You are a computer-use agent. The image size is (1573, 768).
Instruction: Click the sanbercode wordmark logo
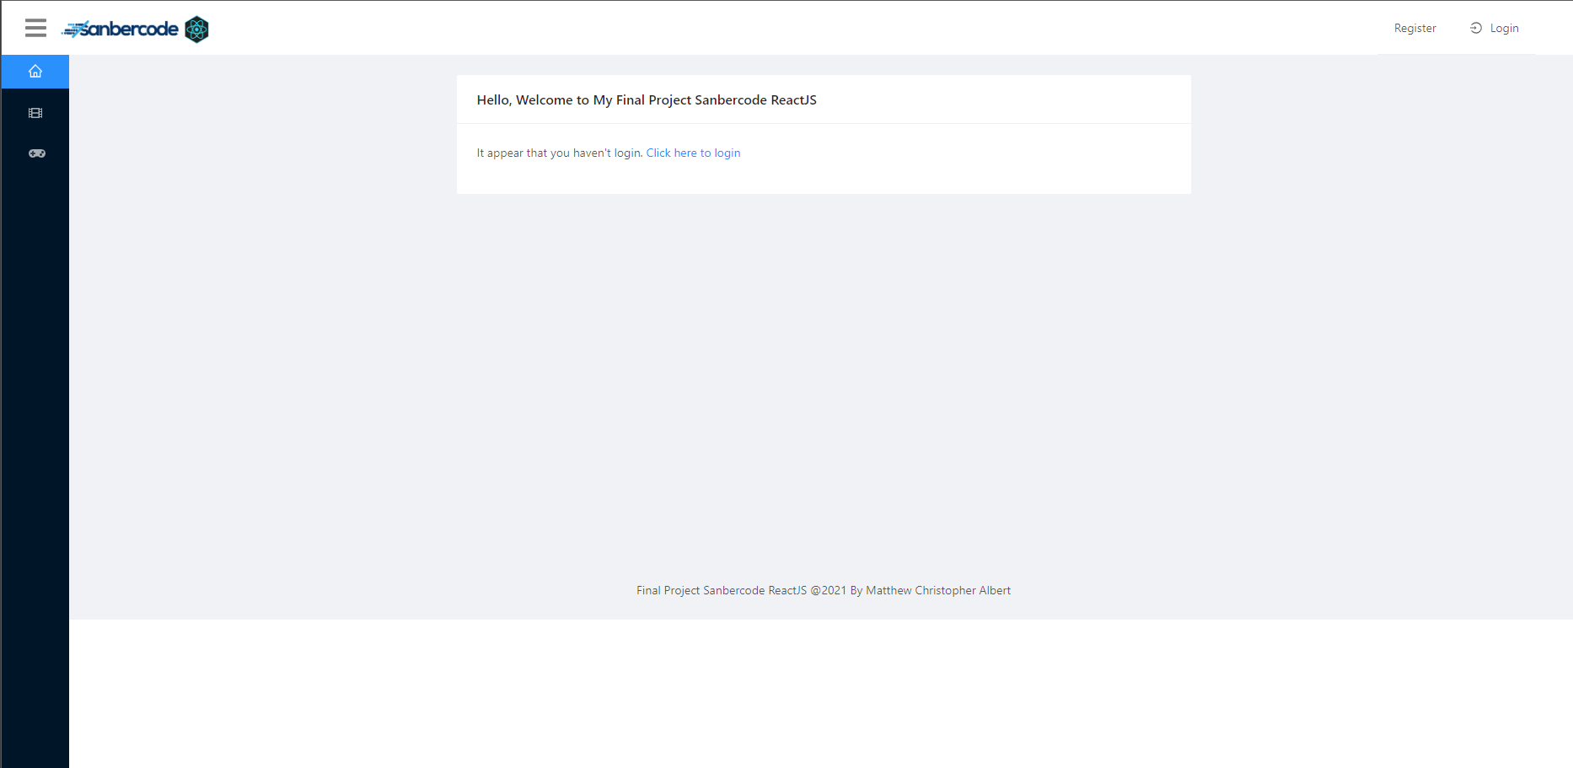click(130, 29)
